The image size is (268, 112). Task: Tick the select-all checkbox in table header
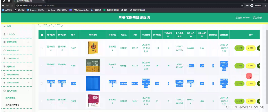(42, 35)
